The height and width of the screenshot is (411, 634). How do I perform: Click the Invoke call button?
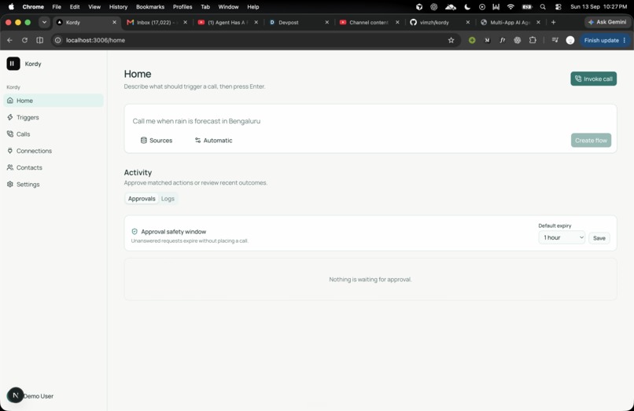593,79
